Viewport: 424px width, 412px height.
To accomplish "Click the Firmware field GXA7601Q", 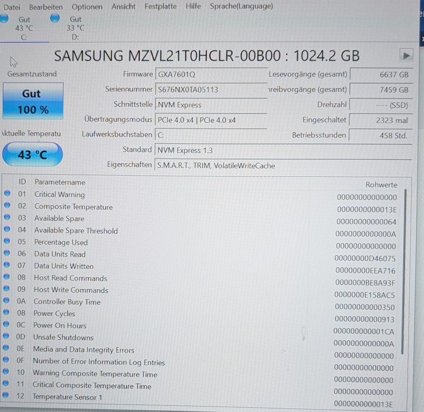I will 211,74.
